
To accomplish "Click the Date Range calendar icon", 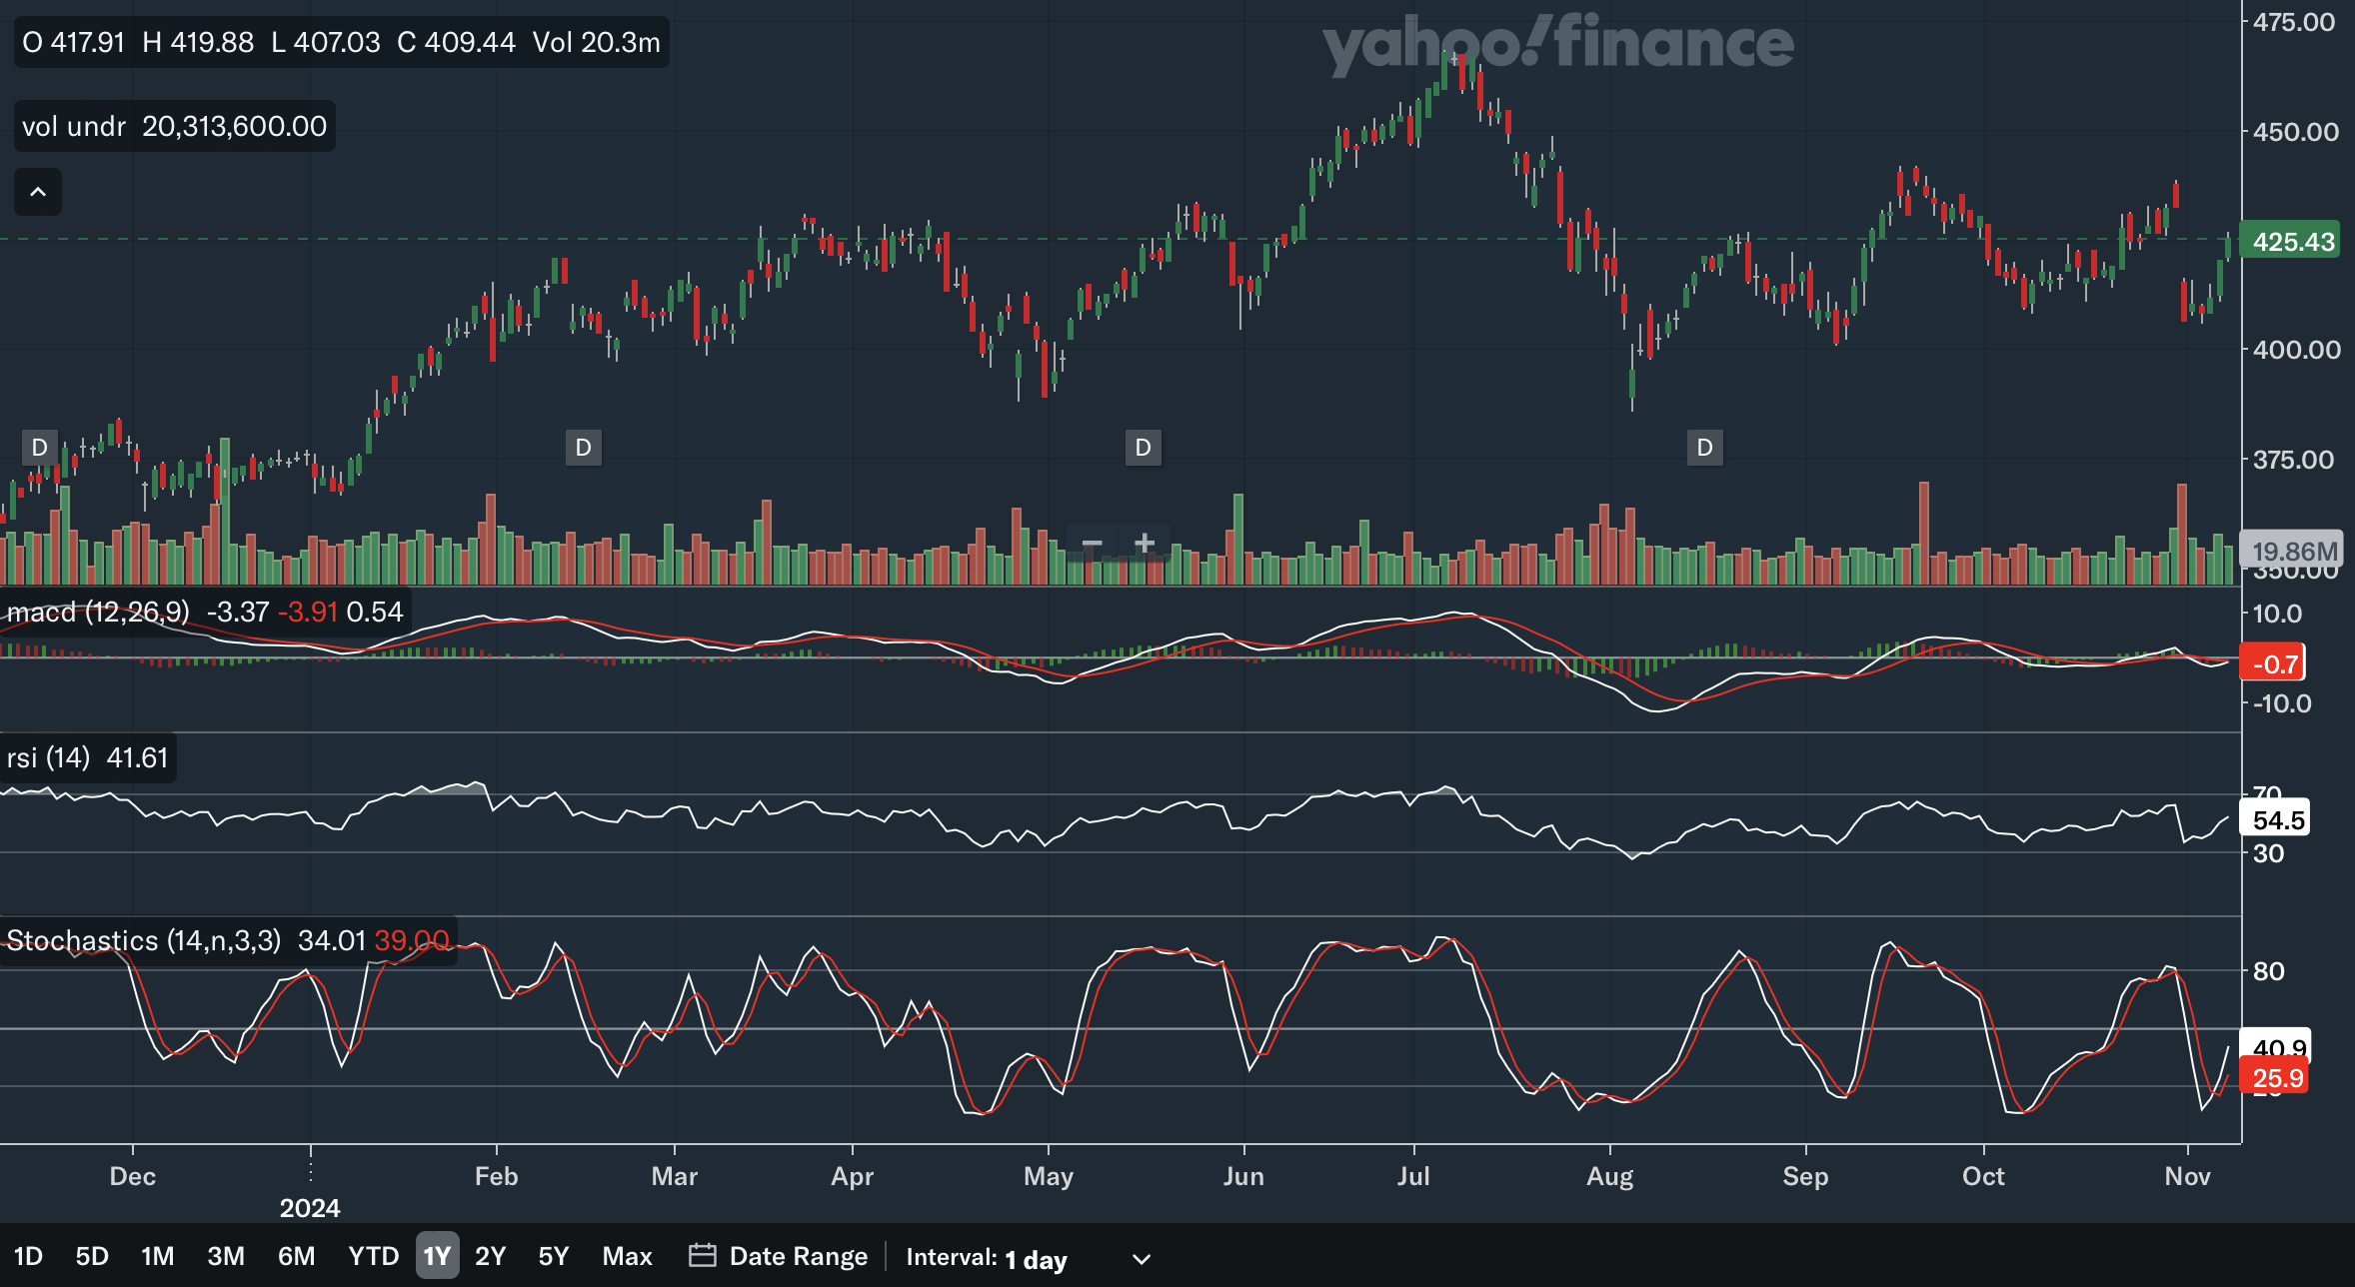I will point(703,1256).
